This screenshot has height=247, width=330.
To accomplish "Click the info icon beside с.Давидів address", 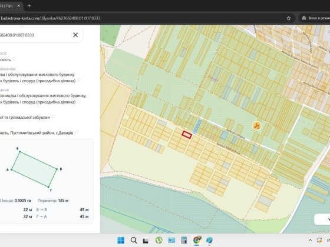I will coord(77,132).
